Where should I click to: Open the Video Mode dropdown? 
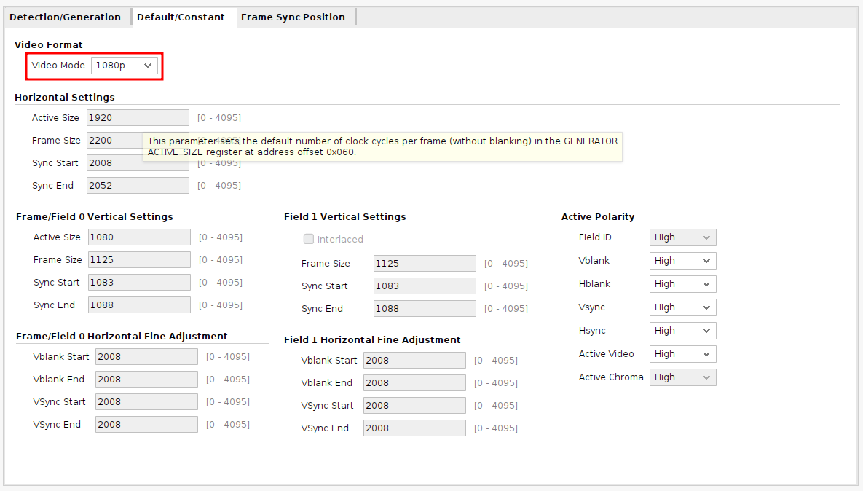tap(124, 66)
